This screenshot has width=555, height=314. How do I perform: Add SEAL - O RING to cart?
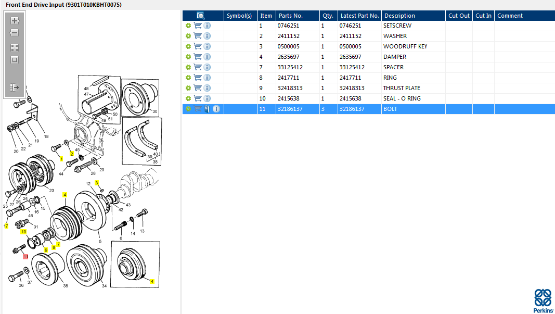click(x=198, y=98)
